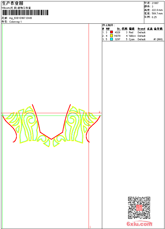
Task: Click Default brand in the Cyan row
Action: pyautogui.click(x=142, y=39)
